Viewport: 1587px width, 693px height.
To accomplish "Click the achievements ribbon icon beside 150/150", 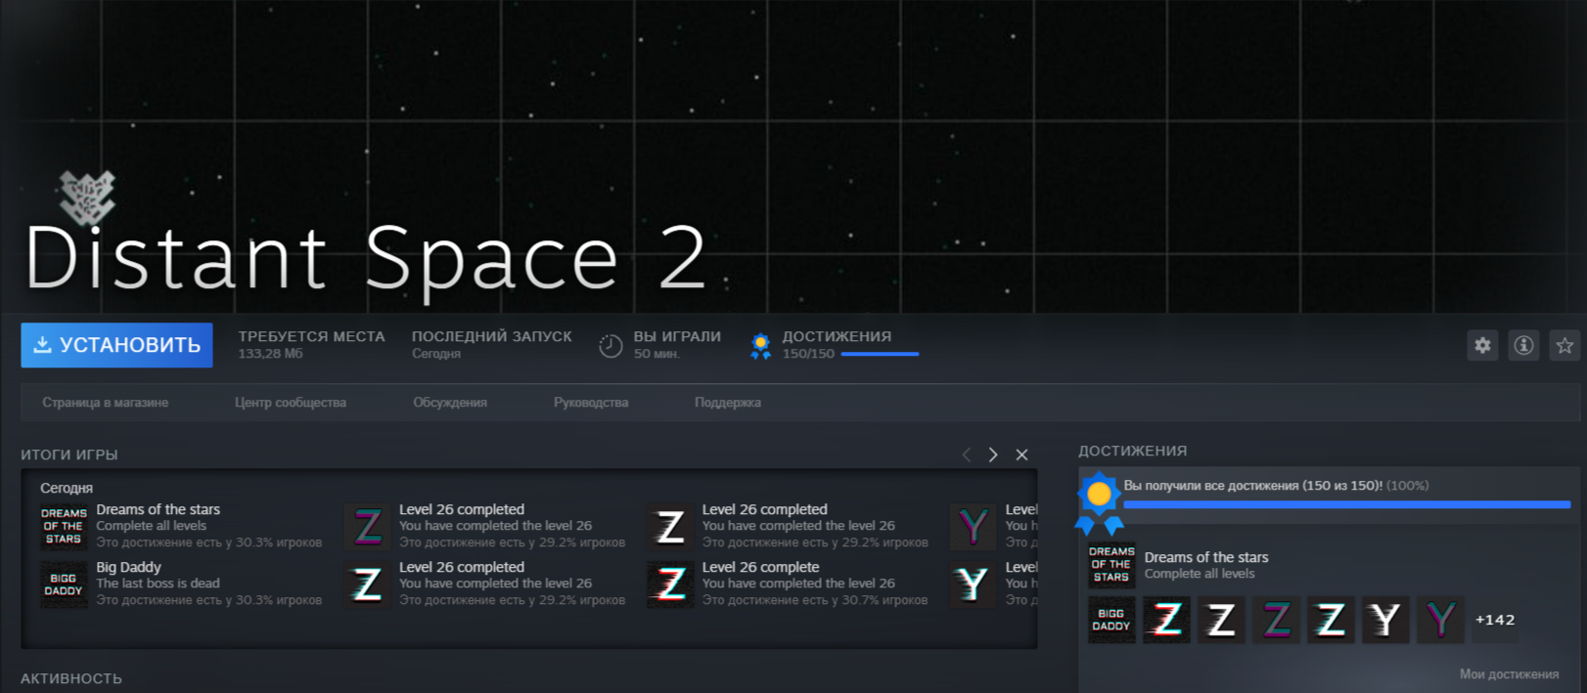I will (x=760, y=346).
